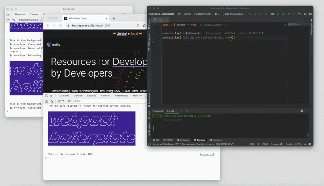Click UTF-8 encoding selector in status bar

(265, 144)
